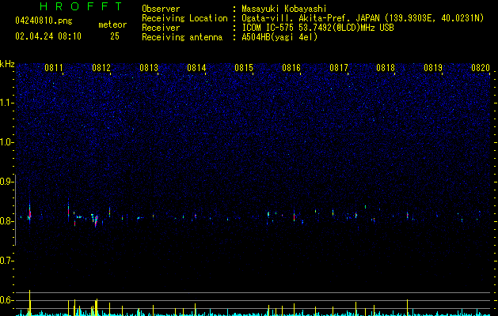Click the Receiver label
Screen dimensions: 498x316
pos(161,28)
